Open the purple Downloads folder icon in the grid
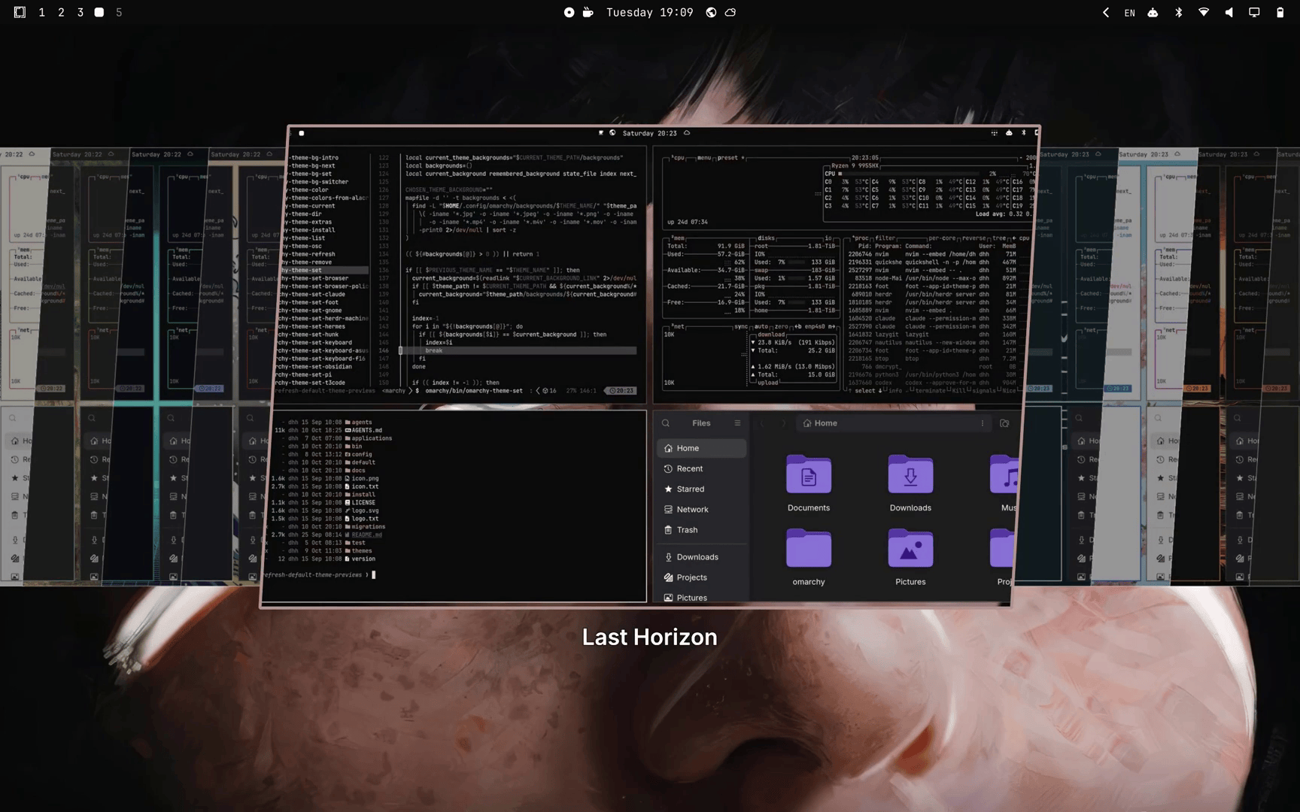Viewport: 1300px width, 812px height. [910, 474]
